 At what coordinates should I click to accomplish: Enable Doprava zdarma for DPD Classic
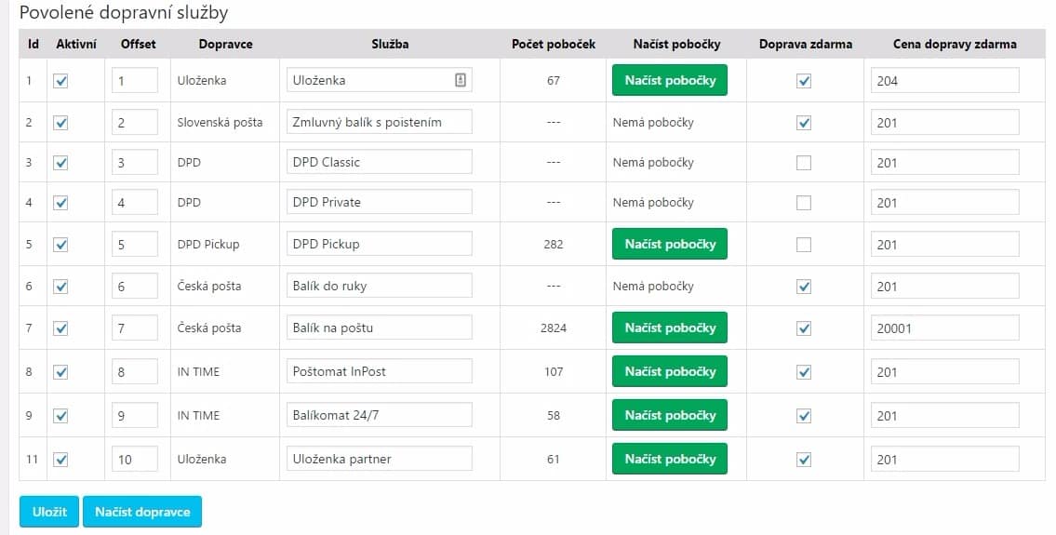(805, 163)
